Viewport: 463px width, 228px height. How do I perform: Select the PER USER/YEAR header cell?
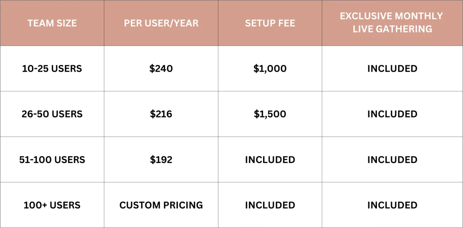pos(161,23)
